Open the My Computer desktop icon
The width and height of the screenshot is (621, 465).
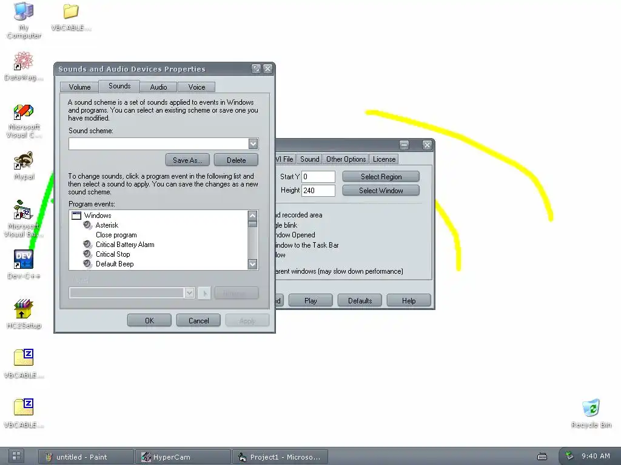point(24,20)
